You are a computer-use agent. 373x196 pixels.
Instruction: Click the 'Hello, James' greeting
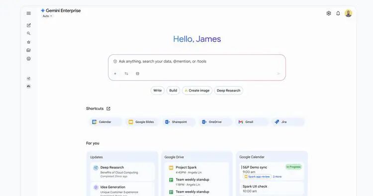pyautogui.click(x=197, y=39)
